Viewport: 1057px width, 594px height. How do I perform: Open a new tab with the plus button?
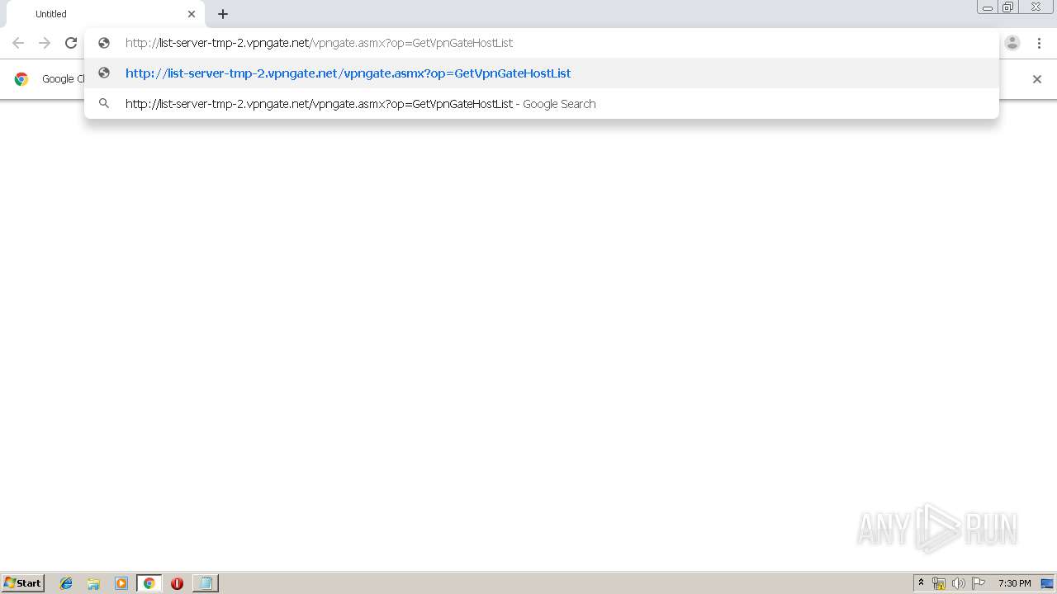[x=223, y=14]
